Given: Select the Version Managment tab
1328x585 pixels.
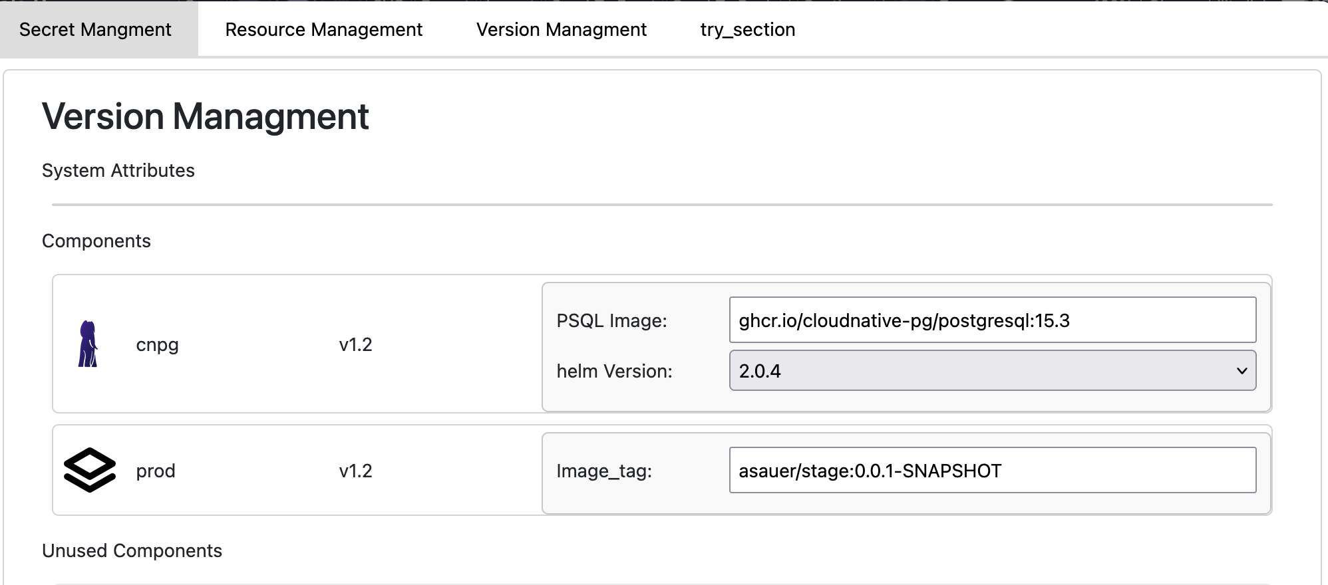Looking at the screenshot, I should point(561,29).
